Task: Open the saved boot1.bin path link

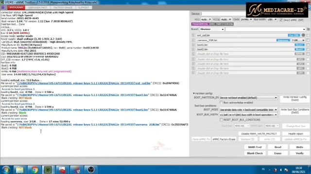Action: tap(82, 95)
